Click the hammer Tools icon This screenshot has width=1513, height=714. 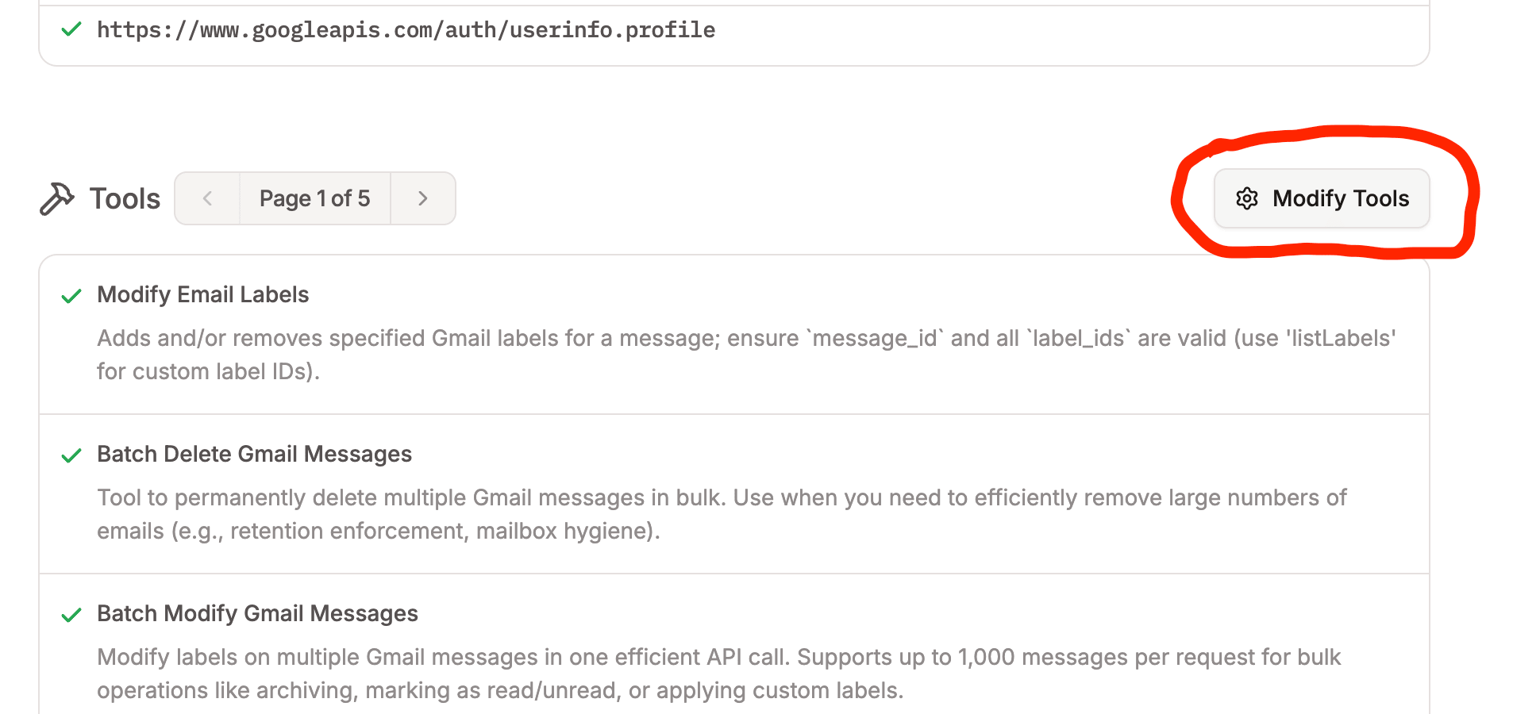pyautogui.click(x=56, y=198)
